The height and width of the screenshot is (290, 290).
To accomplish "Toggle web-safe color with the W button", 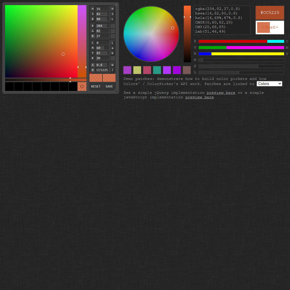I will 112,65.
